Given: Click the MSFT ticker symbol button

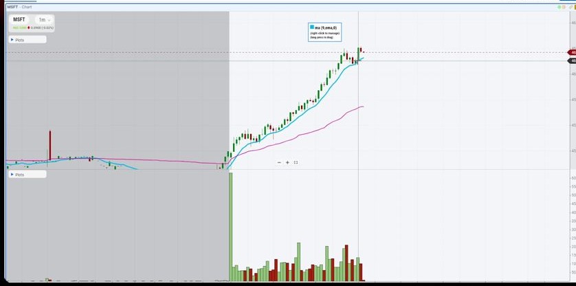Looking at the screenshot, I should coord(21,19).
